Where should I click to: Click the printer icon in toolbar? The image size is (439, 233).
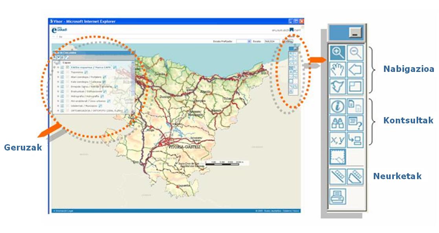338,196
